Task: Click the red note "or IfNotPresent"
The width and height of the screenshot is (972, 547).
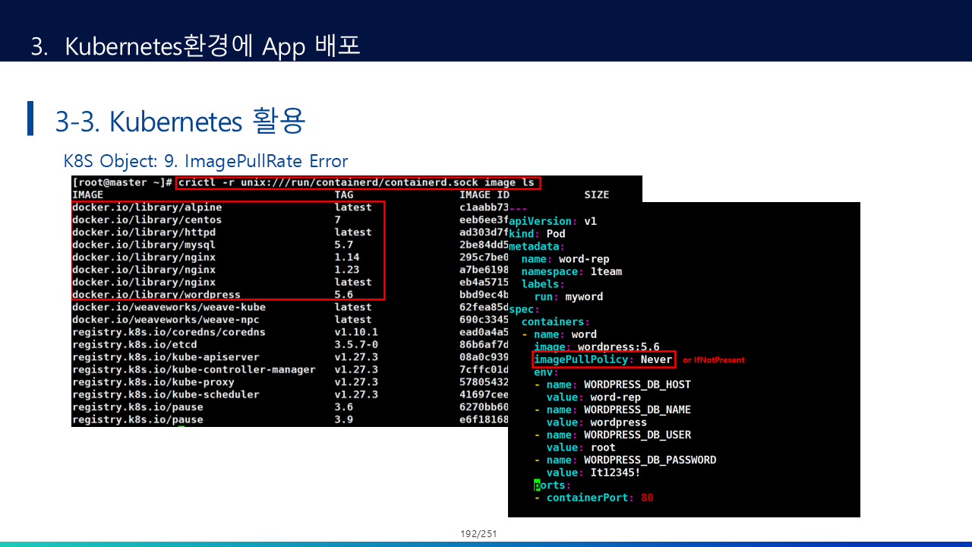Action: click(714, 360)
